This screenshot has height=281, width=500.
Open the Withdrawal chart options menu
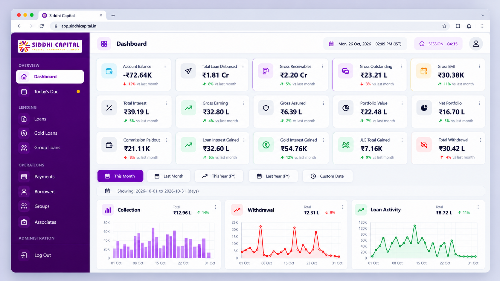click(x=342, y=207)
